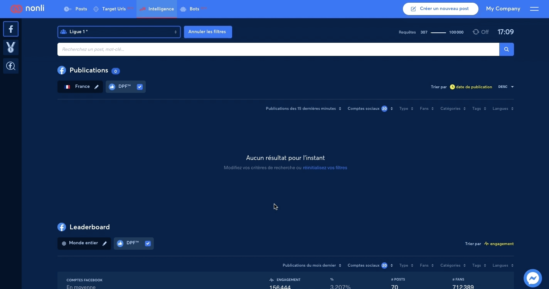
Task: Toggle DPF checkbox in Publications
Action: [140, 87]
